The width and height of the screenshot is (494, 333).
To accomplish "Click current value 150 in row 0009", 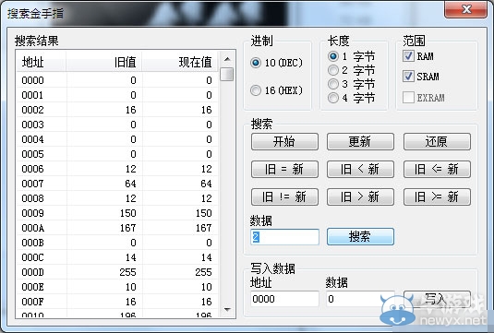I will 203,213.
